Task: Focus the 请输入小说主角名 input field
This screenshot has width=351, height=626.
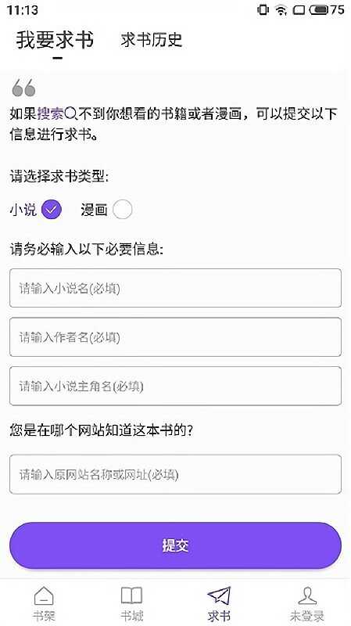Action: coord(175,386)
